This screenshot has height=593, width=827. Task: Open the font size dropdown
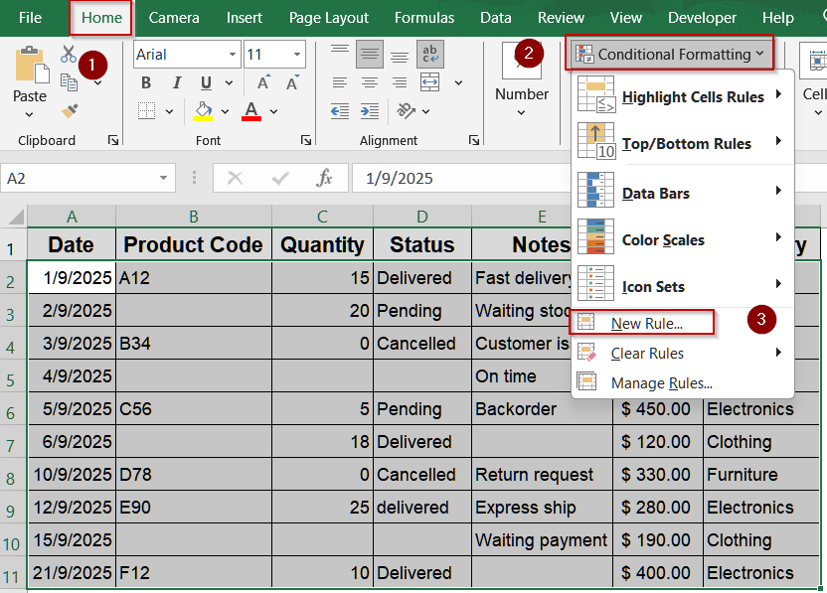click(x=297, y=55)
